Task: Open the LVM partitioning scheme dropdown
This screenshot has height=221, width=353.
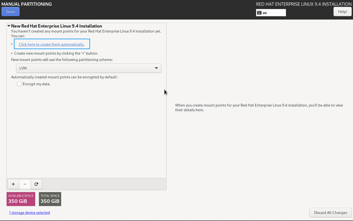Action: coord(88,68)
